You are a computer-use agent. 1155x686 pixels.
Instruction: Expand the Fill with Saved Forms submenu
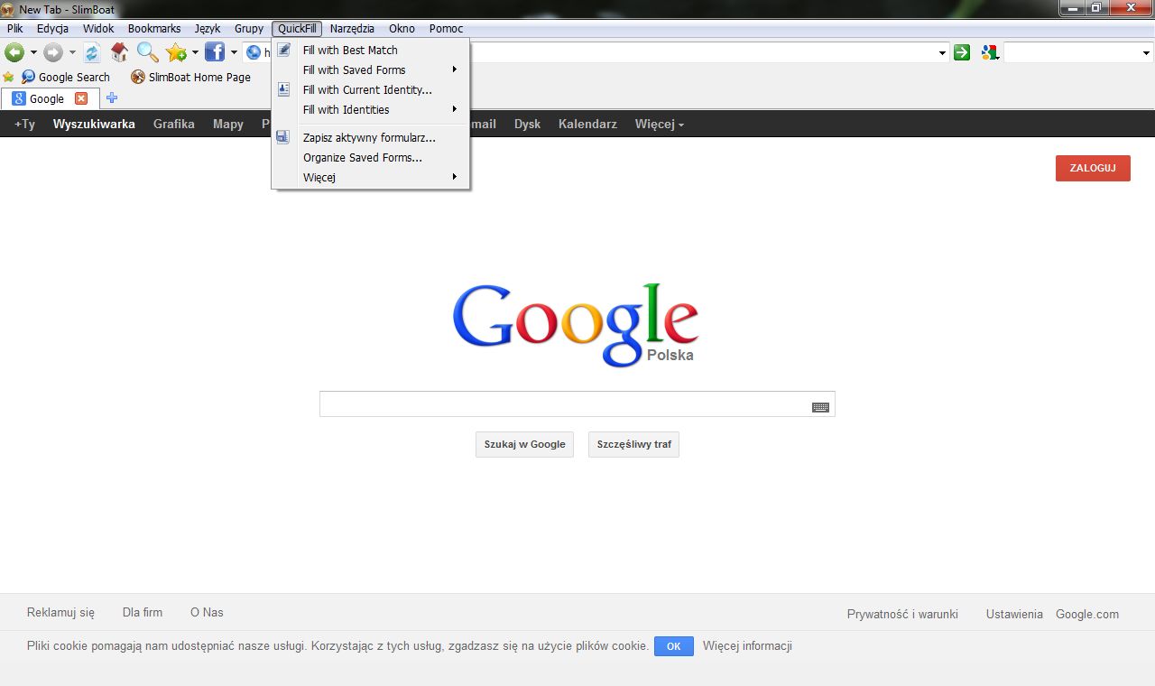[x=455, y=70]
